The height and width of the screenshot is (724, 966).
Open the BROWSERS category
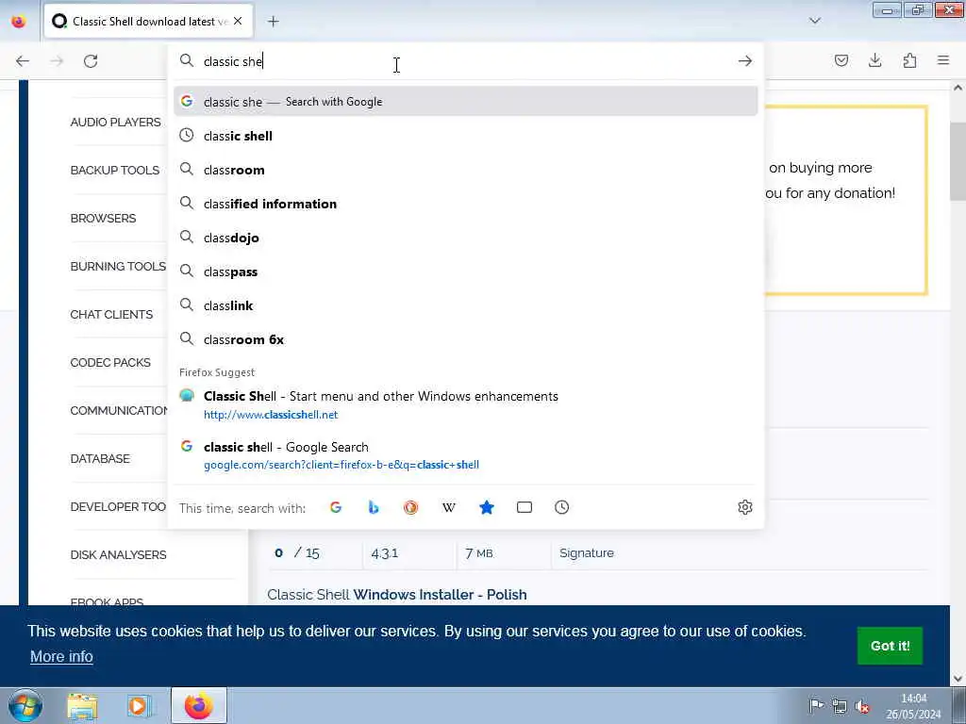103,218
